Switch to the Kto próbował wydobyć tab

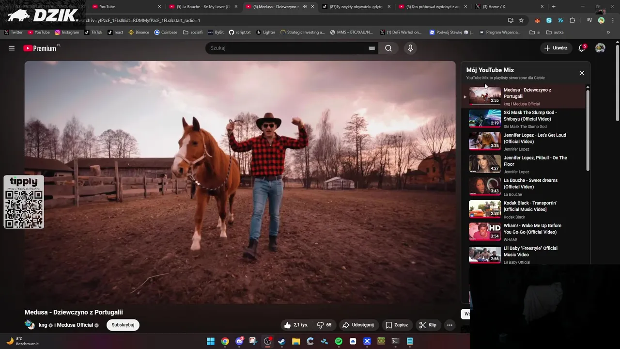[x=433, y=7]
